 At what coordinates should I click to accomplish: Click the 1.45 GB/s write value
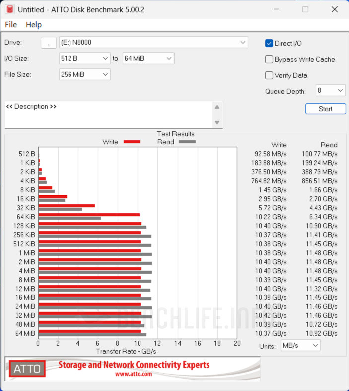click(273, 190)
